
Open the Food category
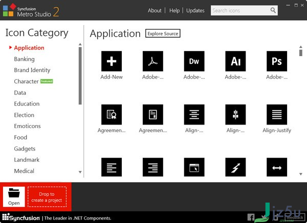point(20,137)
